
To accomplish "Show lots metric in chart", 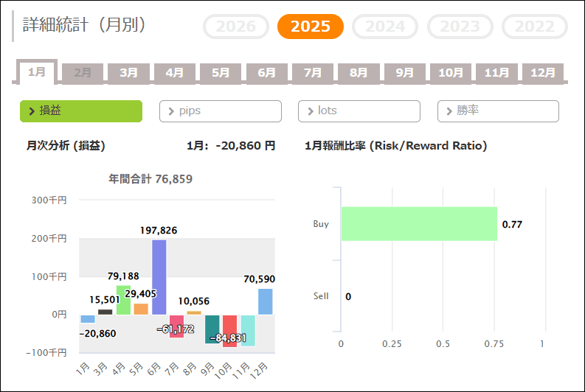I will pyautogui.click(x=359, y=111).
